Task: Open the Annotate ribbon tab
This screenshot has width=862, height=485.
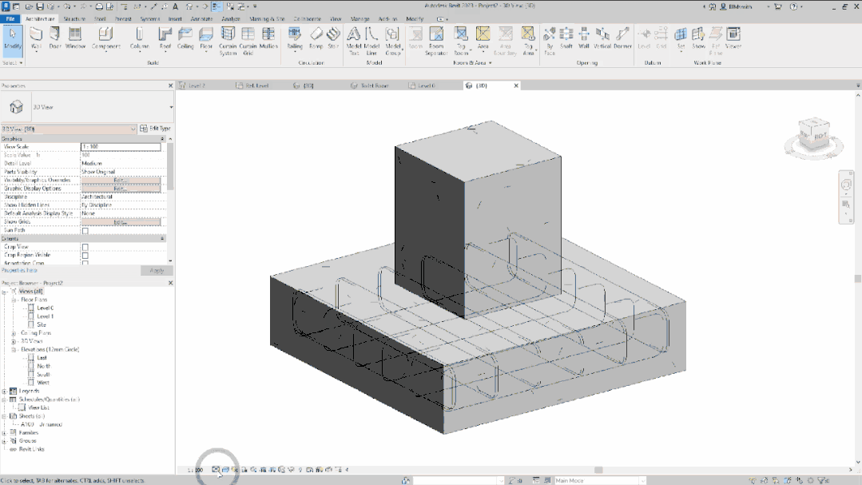Action: pos(202,18)
